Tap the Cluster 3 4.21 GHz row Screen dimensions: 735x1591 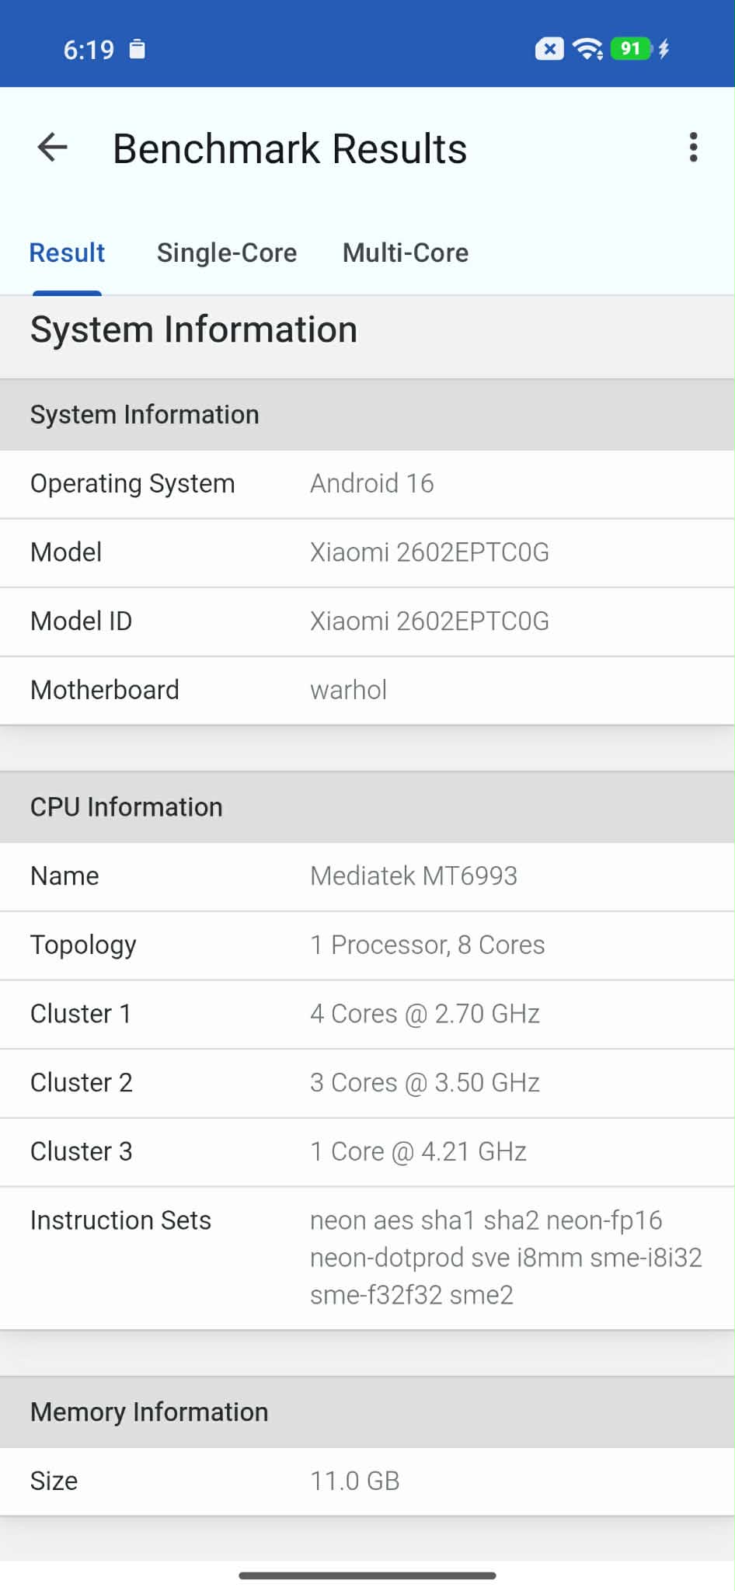[x=367, y=1152]
